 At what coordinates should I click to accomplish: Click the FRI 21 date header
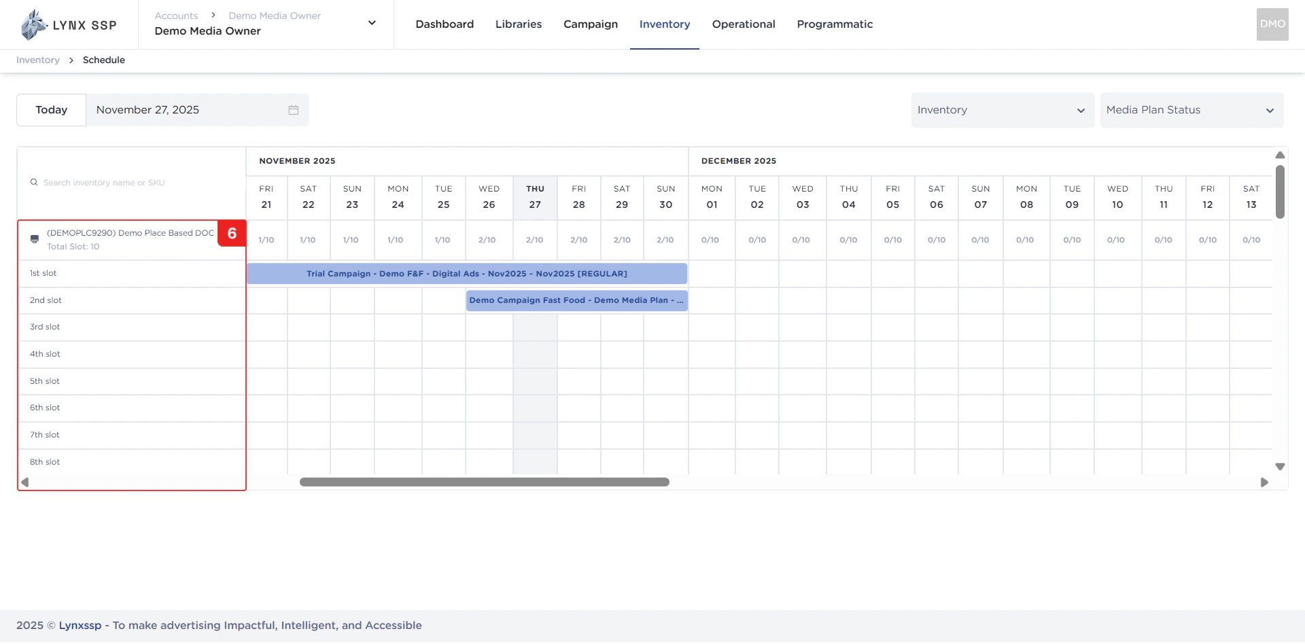pos(266,197)
